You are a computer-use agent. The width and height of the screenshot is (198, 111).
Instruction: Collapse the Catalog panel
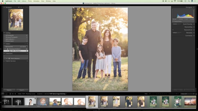click(x=4, y=33)
